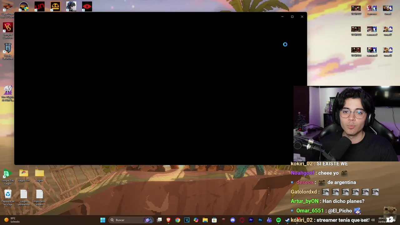400x225 pixels.
Task: Open the umad3 image file
Action: pos(388,52)
